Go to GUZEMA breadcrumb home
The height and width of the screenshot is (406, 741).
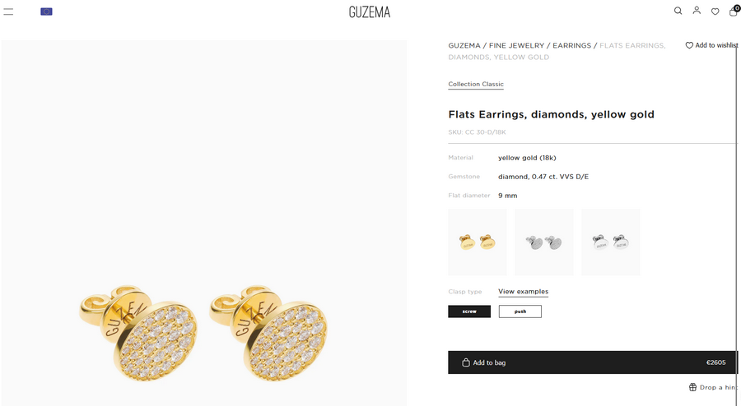464,45
